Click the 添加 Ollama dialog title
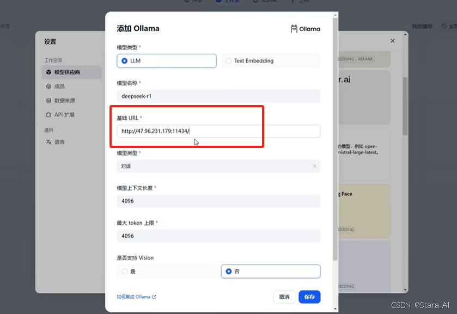This screenshot has height=314, width=457. pyautogui.click(x=138, y=28)
